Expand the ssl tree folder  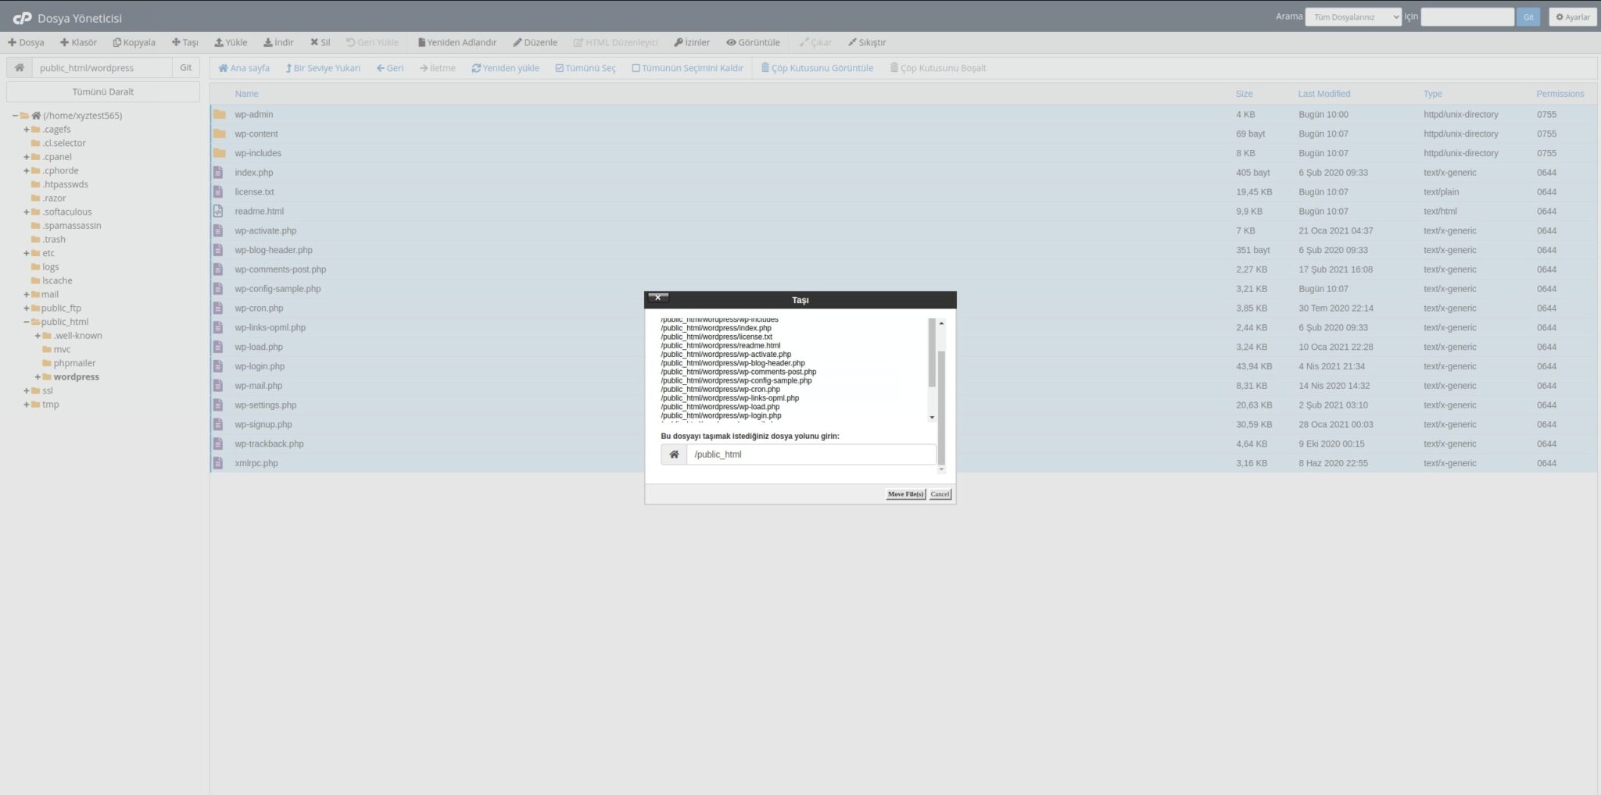point(26,390)
